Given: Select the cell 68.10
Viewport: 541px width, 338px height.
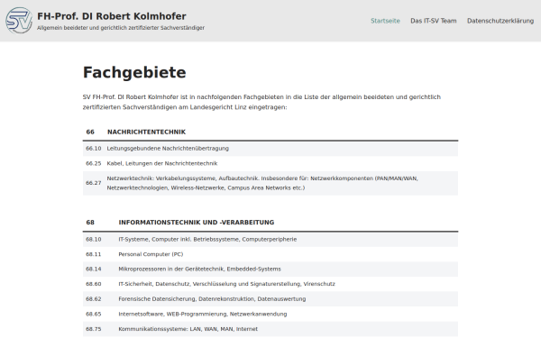Looking at the screenshot, I should pyautogui.click(x=94, y=239).
